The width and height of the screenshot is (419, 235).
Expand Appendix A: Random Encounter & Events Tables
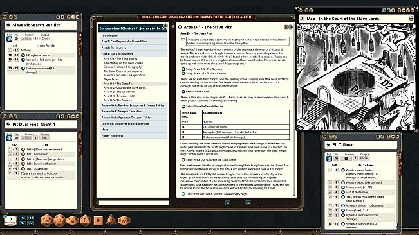[134, 105]
